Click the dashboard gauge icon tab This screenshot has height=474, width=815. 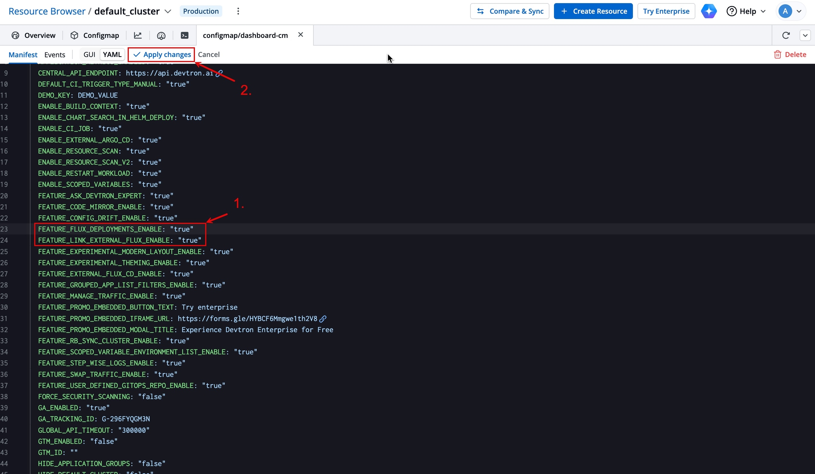(161, 35)
